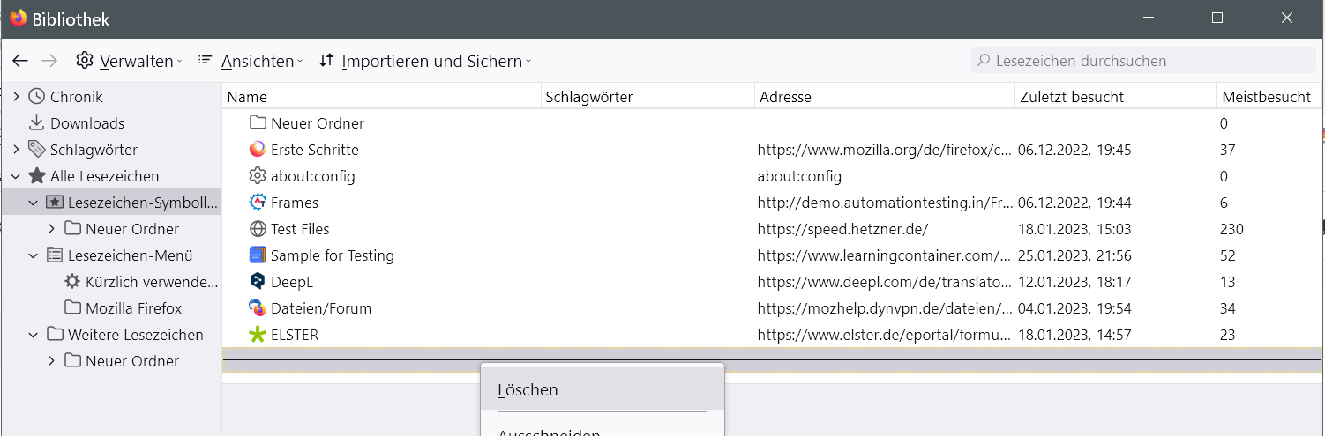Screen dimensions: 1325x436
Task: Click the Firefox logo in title bar
Action: (19, 18)
